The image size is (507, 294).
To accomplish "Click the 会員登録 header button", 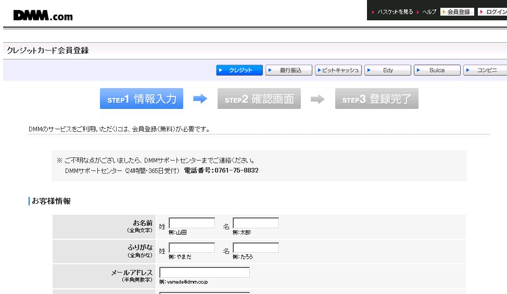I will (x=457, y=12).
